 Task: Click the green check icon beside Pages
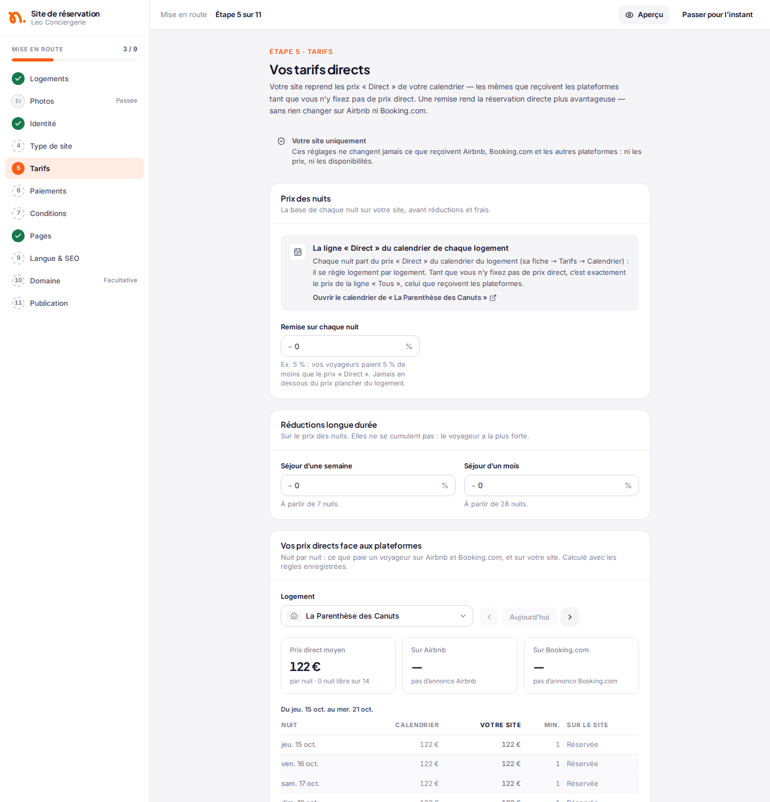coord(18,236)
